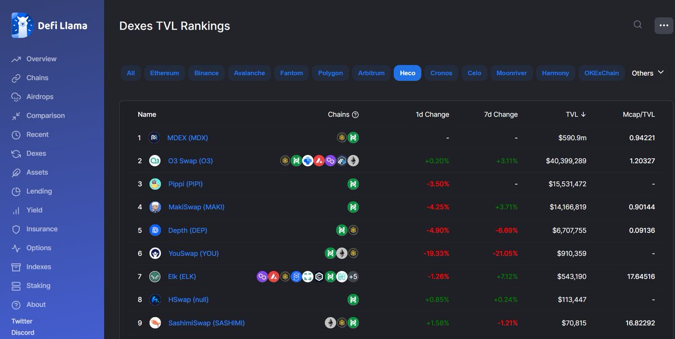Open the three-dots more options button

[664, 25]
